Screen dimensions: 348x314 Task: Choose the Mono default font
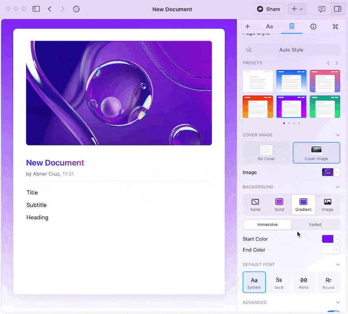coord(304,282)
